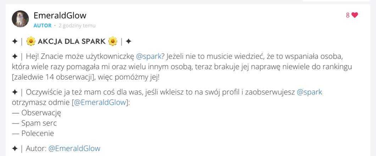Click the flower emoji after "SPARK"
Screen dimensions: 376x156
click(113, 41)
